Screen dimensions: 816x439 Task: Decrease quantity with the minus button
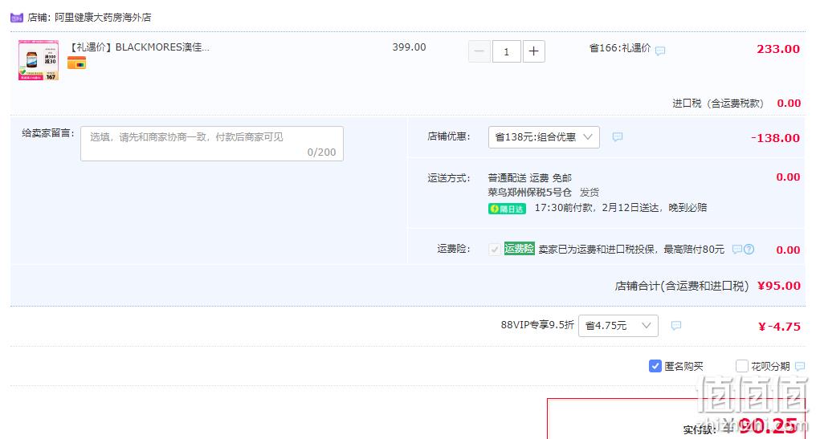[479, 51]
